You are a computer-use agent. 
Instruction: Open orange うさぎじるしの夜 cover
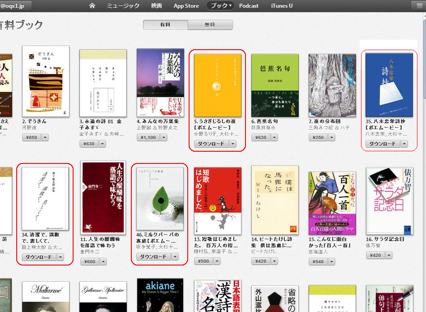point(218,85)
